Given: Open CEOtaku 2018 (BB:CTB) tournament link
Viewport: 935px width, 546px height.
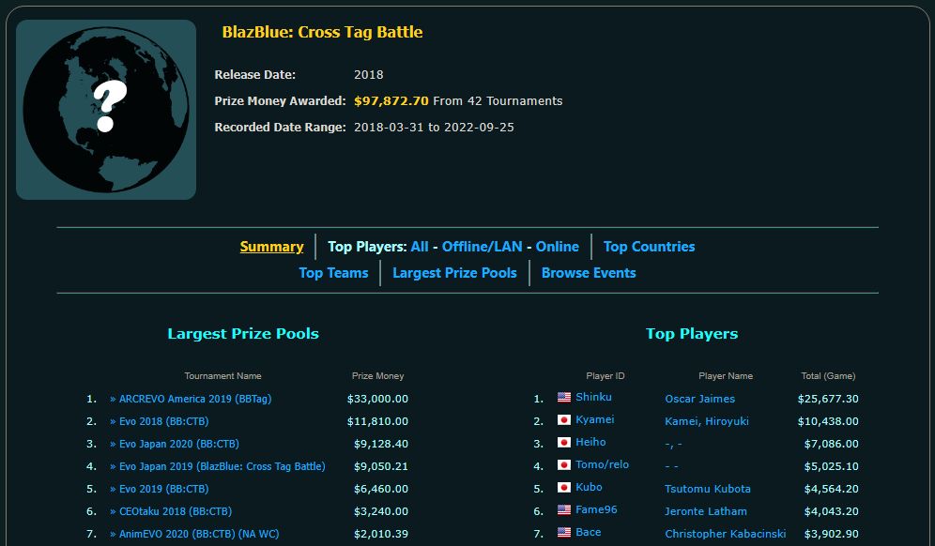Looking at the screenshot, I should click(x=174, y=511).
